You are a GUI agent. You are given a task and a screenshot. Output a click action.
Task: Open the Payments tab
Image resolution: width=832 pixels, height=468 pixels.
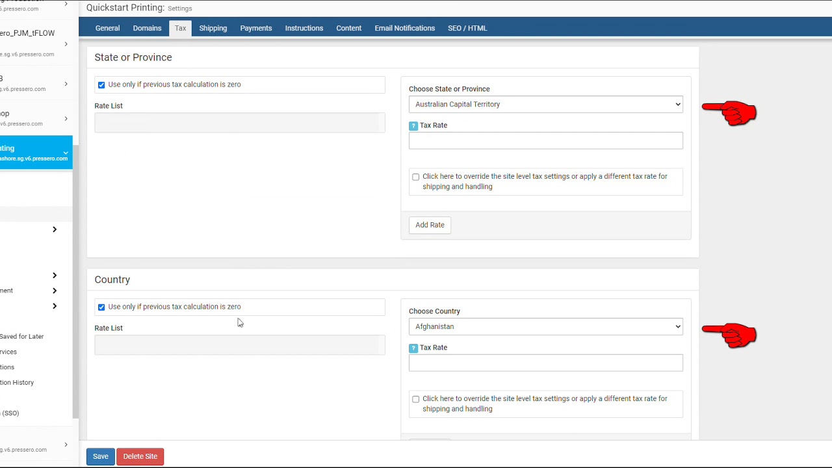pyautogui.click(x=256, y=28)
